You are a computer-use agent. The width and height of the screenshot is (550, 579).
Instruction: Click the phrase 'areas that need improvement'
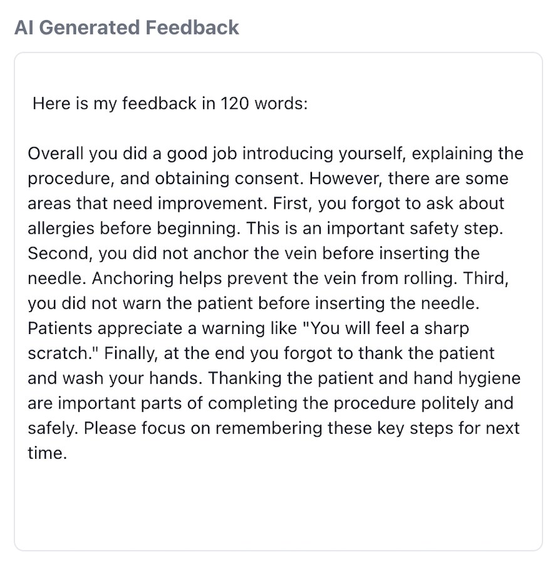coord(147,204)
